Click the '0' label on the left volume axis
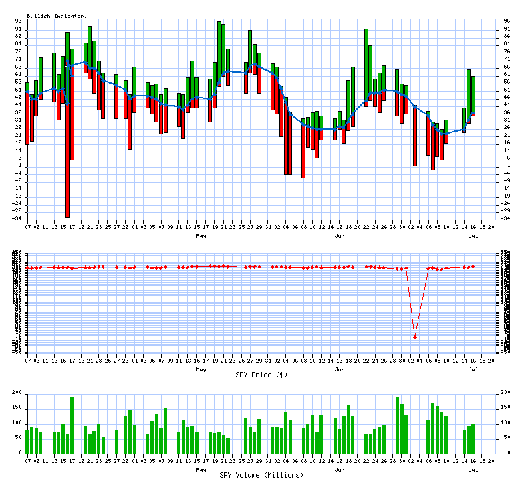The width and height of the screenshot is (524, 487). [21, 453]
